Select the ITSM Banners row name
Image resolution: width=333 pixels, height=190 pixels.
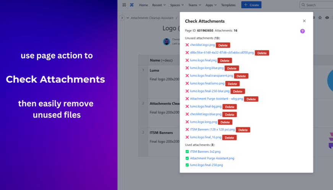coord(161,133)
